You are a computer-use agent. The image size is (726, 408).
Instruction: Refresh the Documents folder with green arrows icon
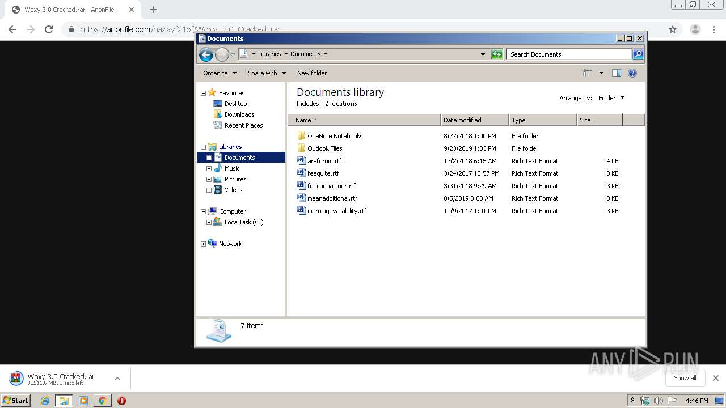(497, 54)
